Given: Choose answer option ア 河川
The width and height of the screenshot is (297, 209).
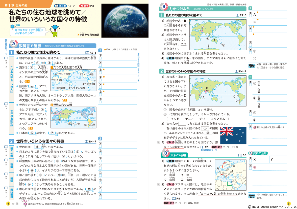Looking at the screenshot, I should point(169,175).
